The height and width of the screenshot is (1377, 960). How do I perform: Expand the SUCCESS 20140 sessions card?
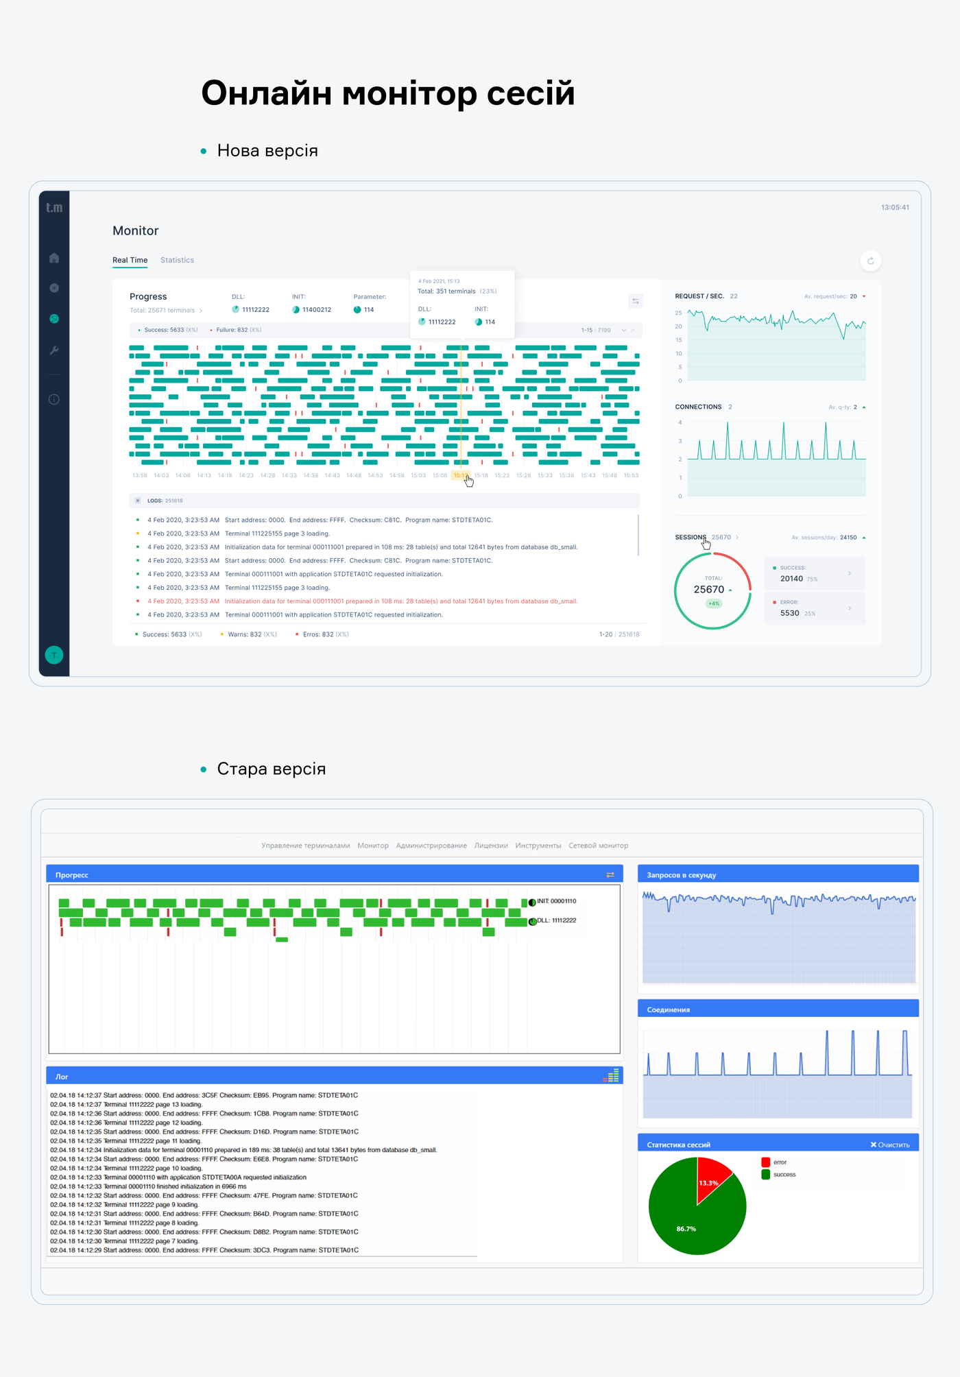815,573
